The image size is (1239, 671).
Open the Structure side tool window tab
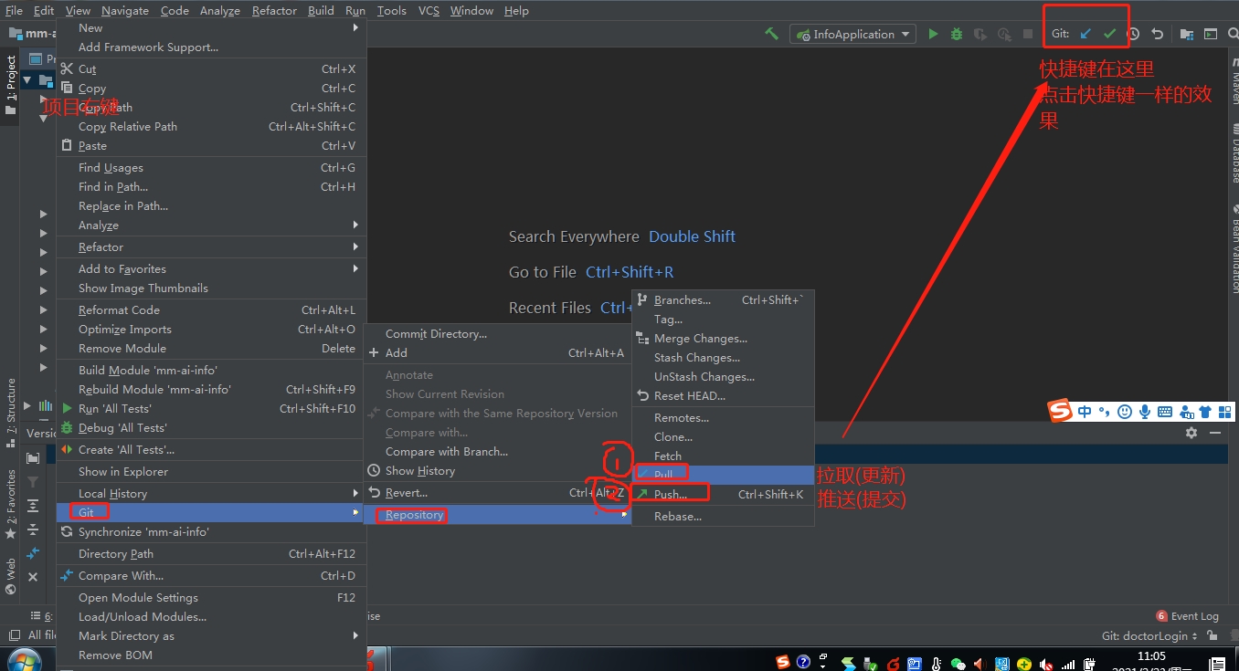[11, 412]
